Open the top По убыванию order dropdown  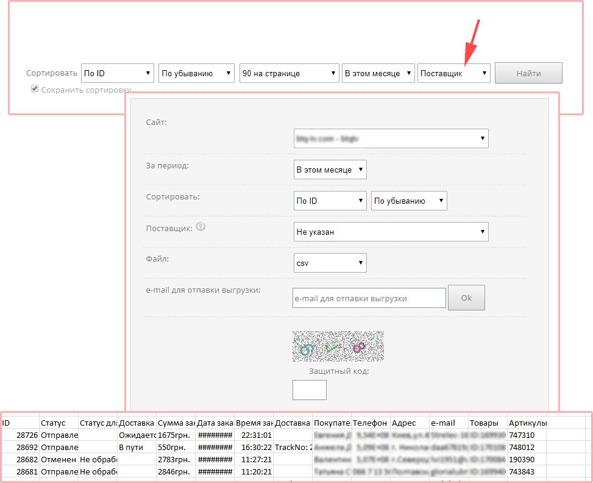(196, 73)
